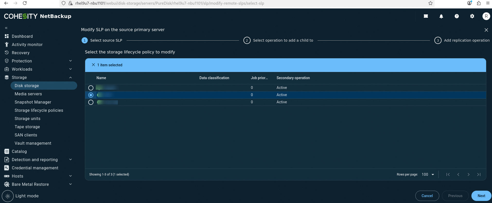Click the Dashboard icon
This screenshot has width=492, height=203.
(7, 36)
